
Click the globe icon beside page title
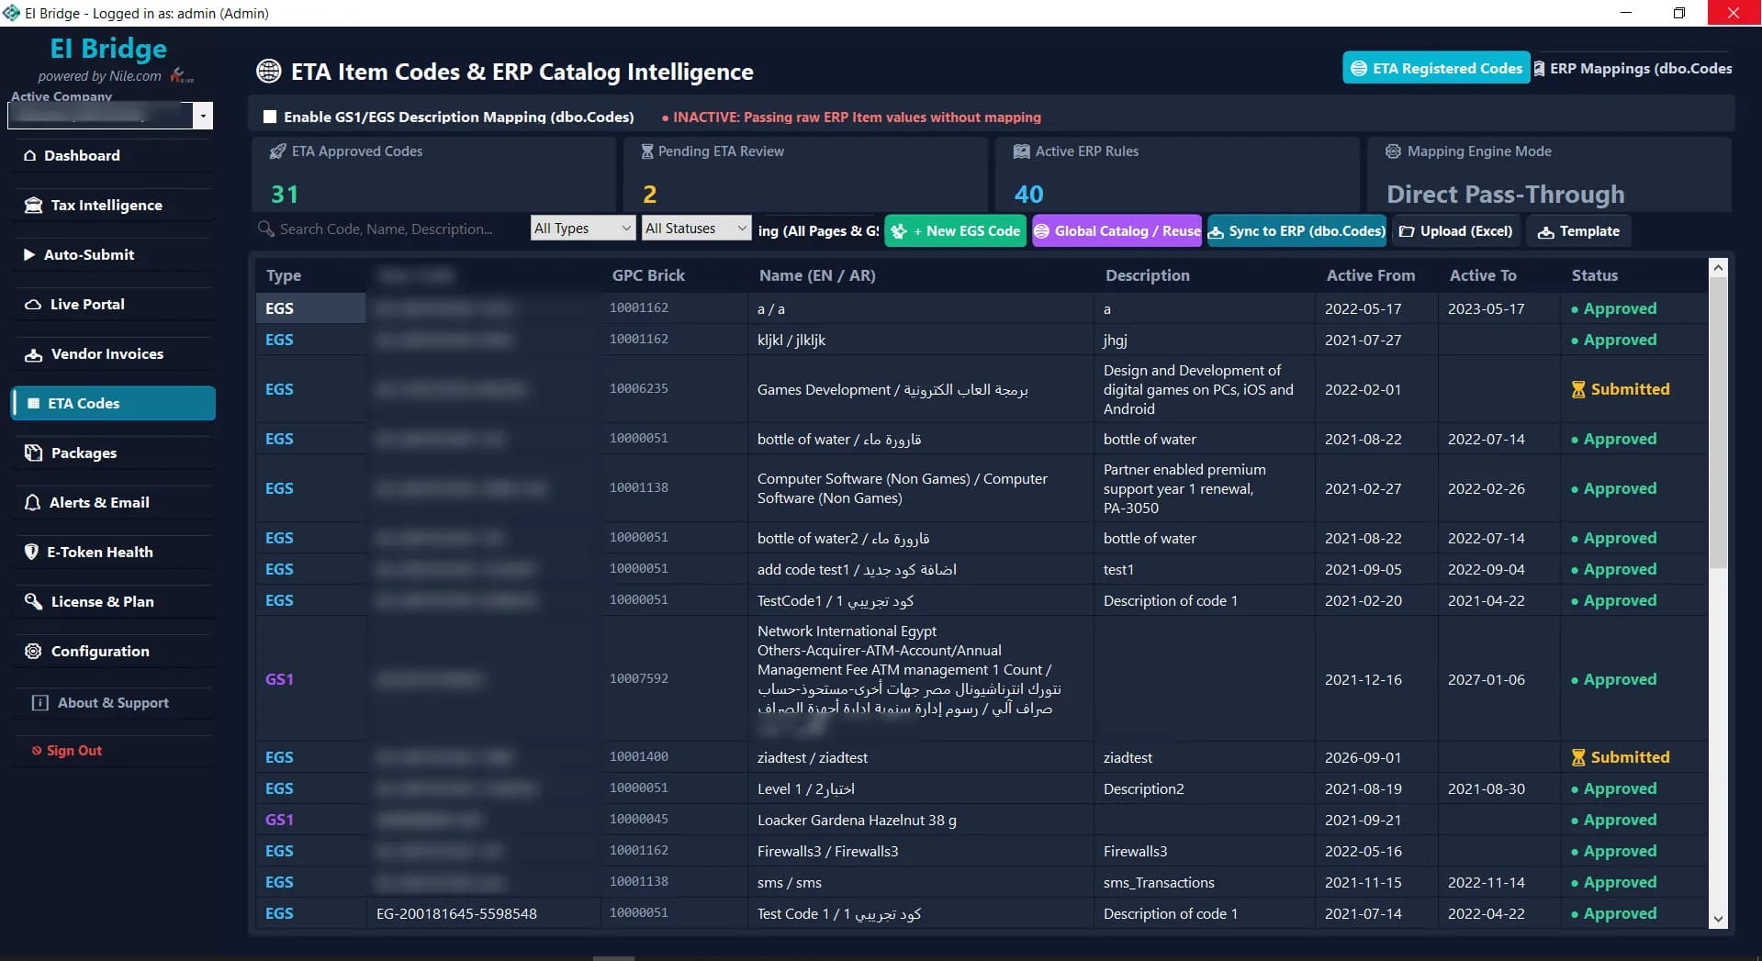(x=269, y=71)
